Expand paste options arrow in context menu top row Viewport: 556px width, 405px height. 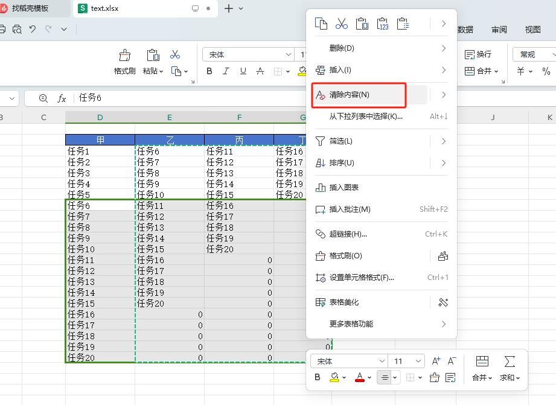click(443, 24)
